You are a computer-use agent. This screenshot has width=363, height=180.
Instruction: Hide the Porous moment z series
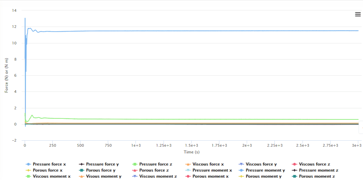[313, 176]
